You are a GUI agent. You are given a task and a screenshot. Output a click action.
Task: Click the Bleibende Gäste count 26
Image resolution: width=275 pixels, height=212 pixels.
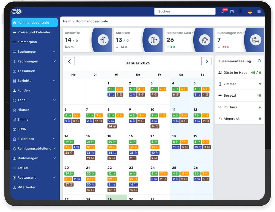pos(170,40)
